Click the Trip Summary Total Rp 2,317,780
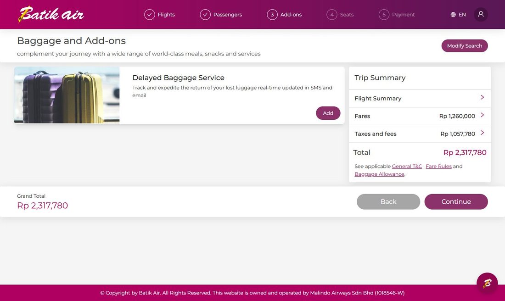The height and width of the screenshot is (301, 505). click(x=465, y=153)
